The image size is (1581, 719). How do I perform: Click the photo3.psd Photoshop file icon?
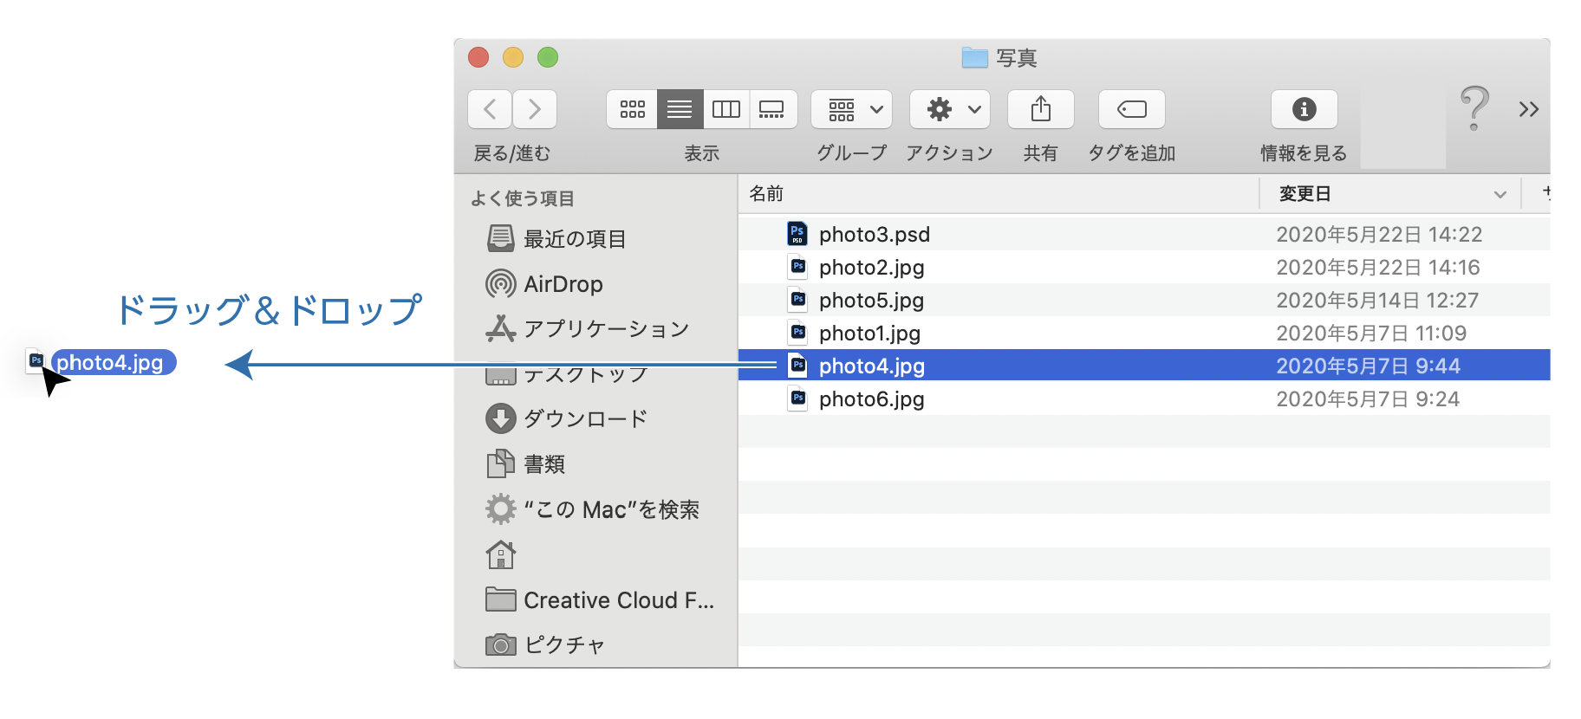[797, 234]
